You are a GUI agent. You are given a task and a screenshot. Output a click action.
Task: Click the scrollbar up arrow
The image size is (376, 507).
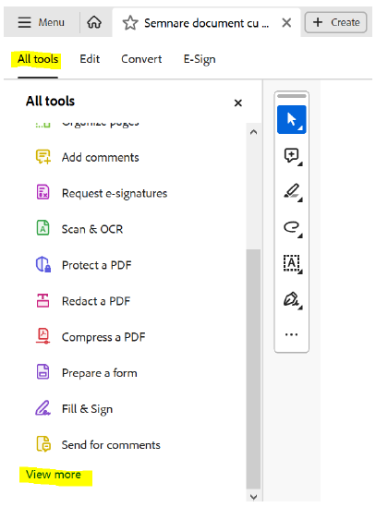[x=254, y=132]
